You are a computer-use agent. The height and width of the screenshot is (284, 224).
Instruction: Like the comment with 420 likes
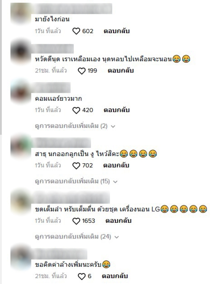(x=76, y=110)
